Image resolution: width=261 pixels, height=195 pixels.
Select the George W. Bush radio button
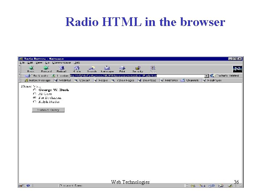pyautogui.click(x=35, y=90)
